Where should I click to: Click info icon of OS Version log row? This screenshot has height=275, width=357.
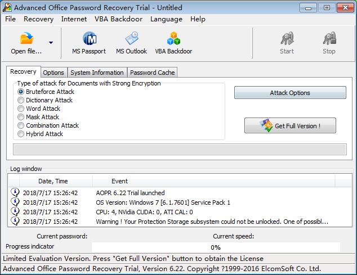15,202
